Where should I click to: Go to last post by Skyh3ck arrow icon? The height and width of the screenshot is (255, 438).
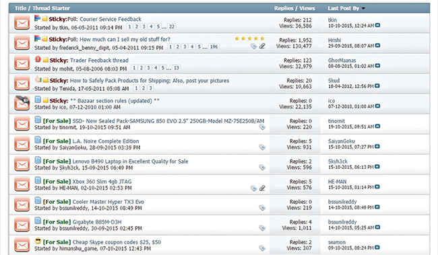click(377, 167)
